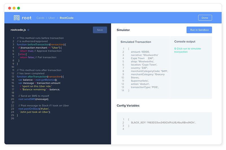226x150 pixels.
Task: Save the rootcode.js file
Action: tap(100, 30)
